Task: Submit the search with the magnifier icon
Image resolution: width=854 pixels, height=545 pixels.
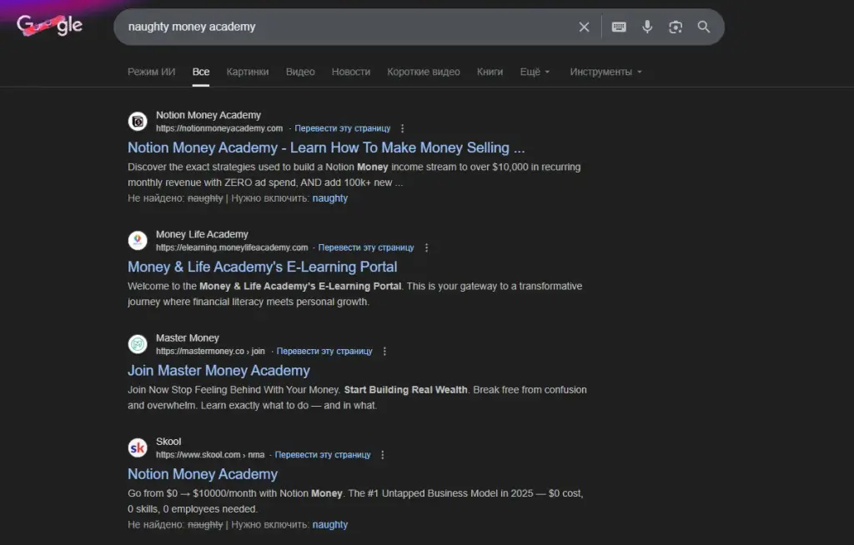Action: (704, 27)
